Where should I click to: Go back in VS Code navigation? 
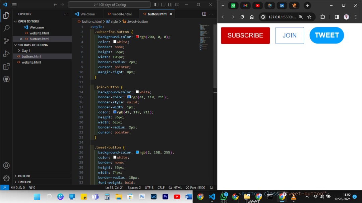55,5
